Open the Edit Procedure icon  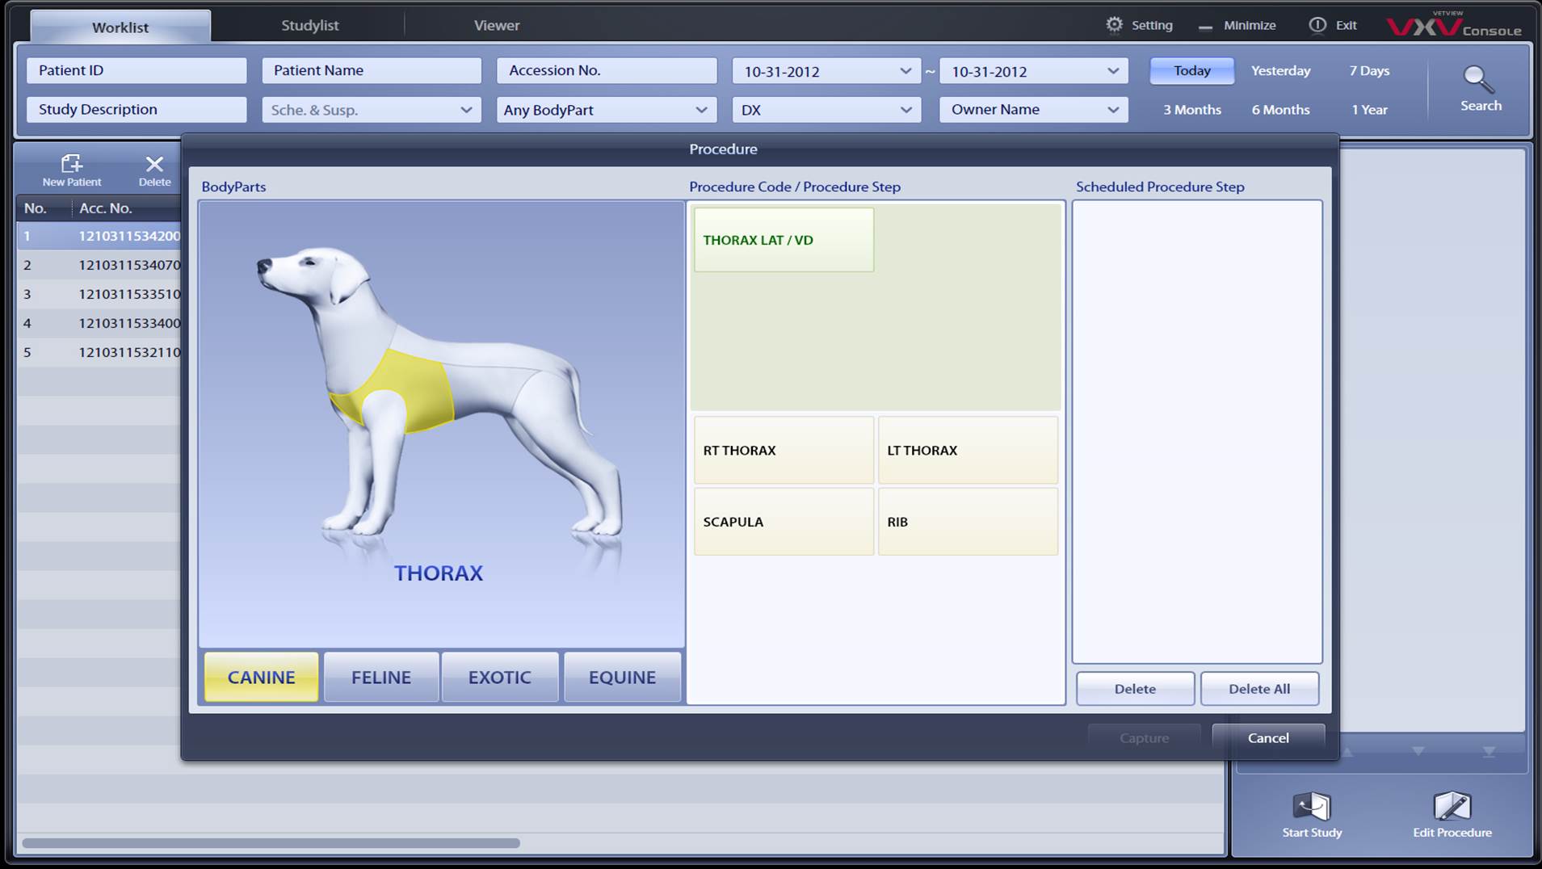tap(1452, 814)
